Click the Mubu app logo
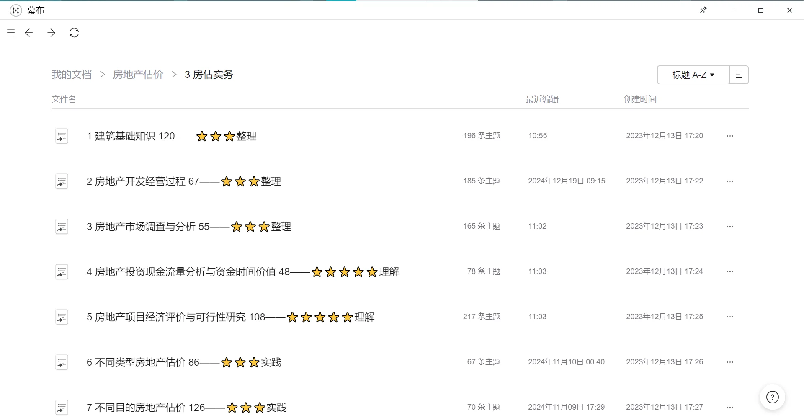804x418 pixels. pyautogui.click(x=16, y=10)
